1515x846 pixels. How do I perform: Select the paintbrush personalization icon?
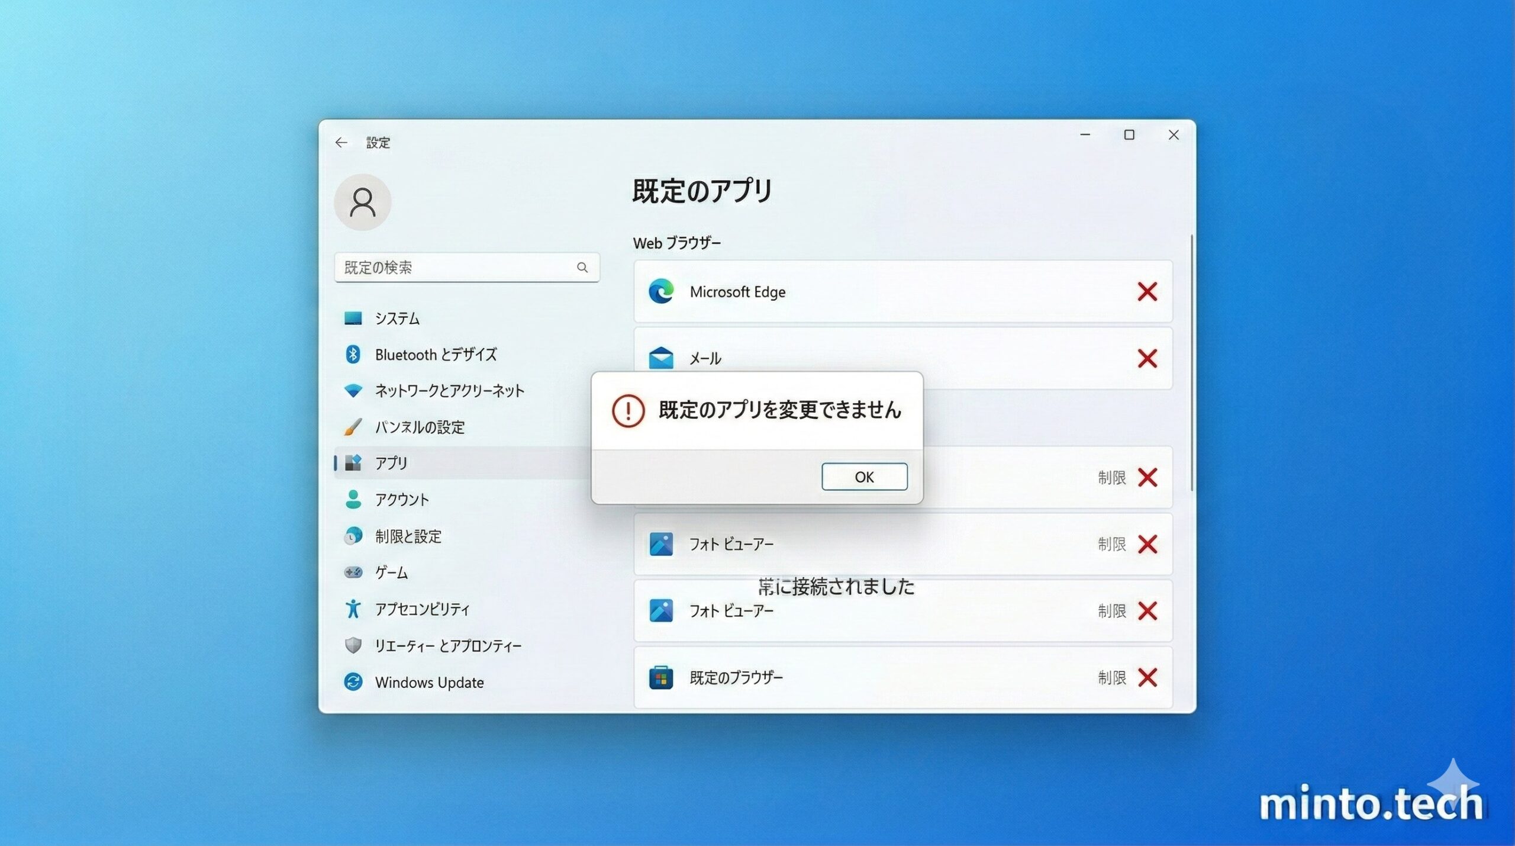pyautogui.click(x=353, y=427)
